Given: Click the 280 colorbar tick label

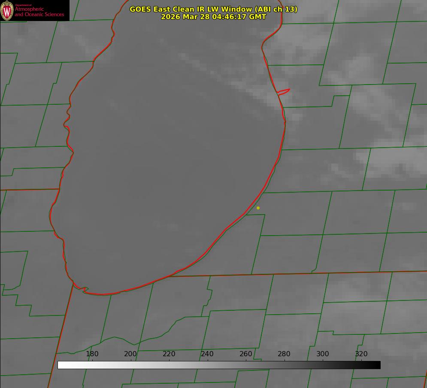Looking at the screenshot, I should pyautogui.click(x=284, y=354).
